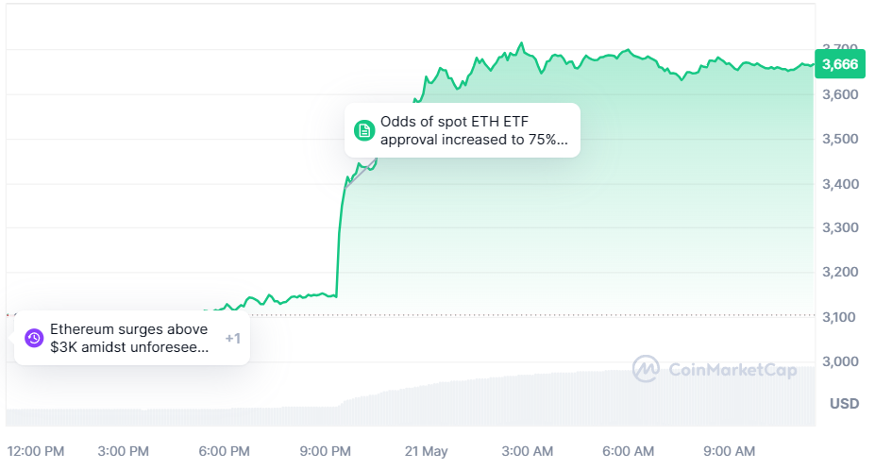
Task: Click the green 3,666 current price tag
Action: pyautogui.click(x=839, y=64)
